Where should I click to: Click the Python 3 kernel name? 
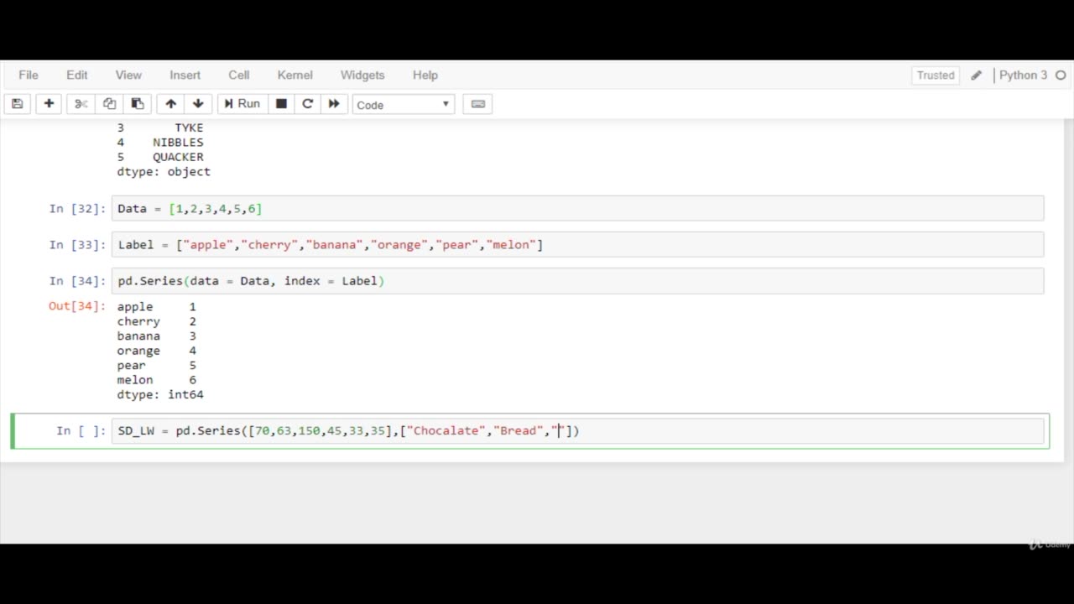(1023, 75)
